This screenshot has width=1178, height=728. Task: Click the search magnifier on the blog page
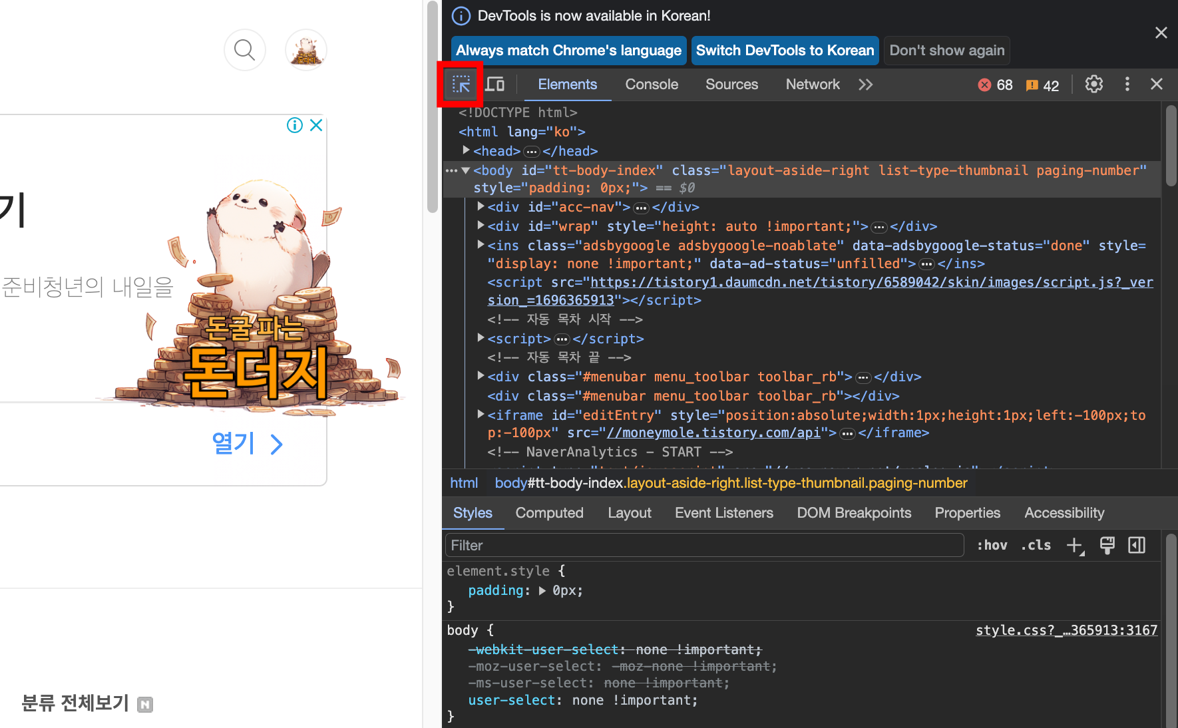click(x=245, y=50)
